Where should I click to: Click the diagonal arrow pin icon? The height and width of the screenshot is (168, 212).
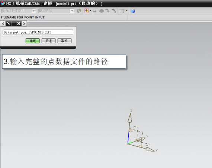click(x=9, y=24)
